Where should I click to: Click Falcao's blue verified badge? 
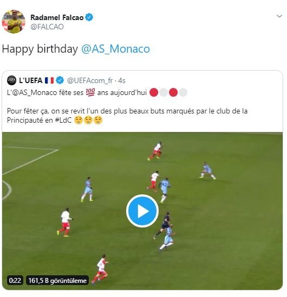point(89,17)
